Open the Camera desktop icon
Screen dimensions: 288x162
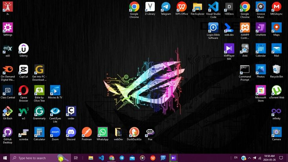(276, 134)
